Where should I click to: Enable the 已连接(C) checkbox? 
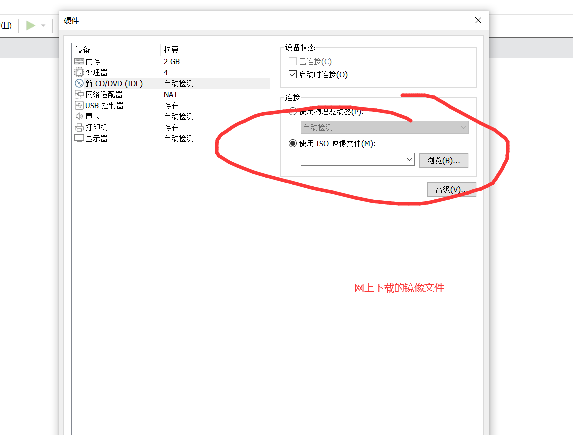point(293,61)
